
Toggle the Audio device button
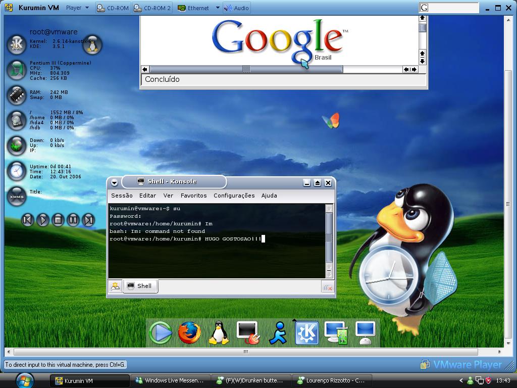pyautogui.click(x=236, y=8)
